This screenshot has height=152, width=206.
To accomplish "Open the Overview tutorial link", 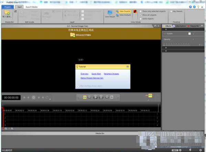I will click(85, 74).
